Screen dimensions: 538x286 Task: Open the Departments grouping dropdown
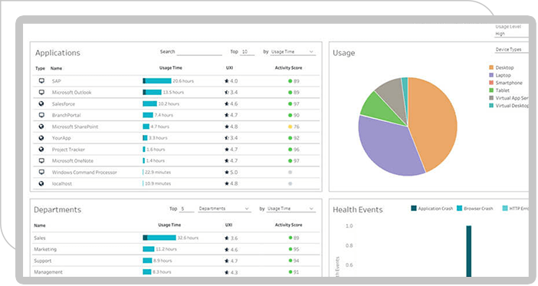pos(224,209)
